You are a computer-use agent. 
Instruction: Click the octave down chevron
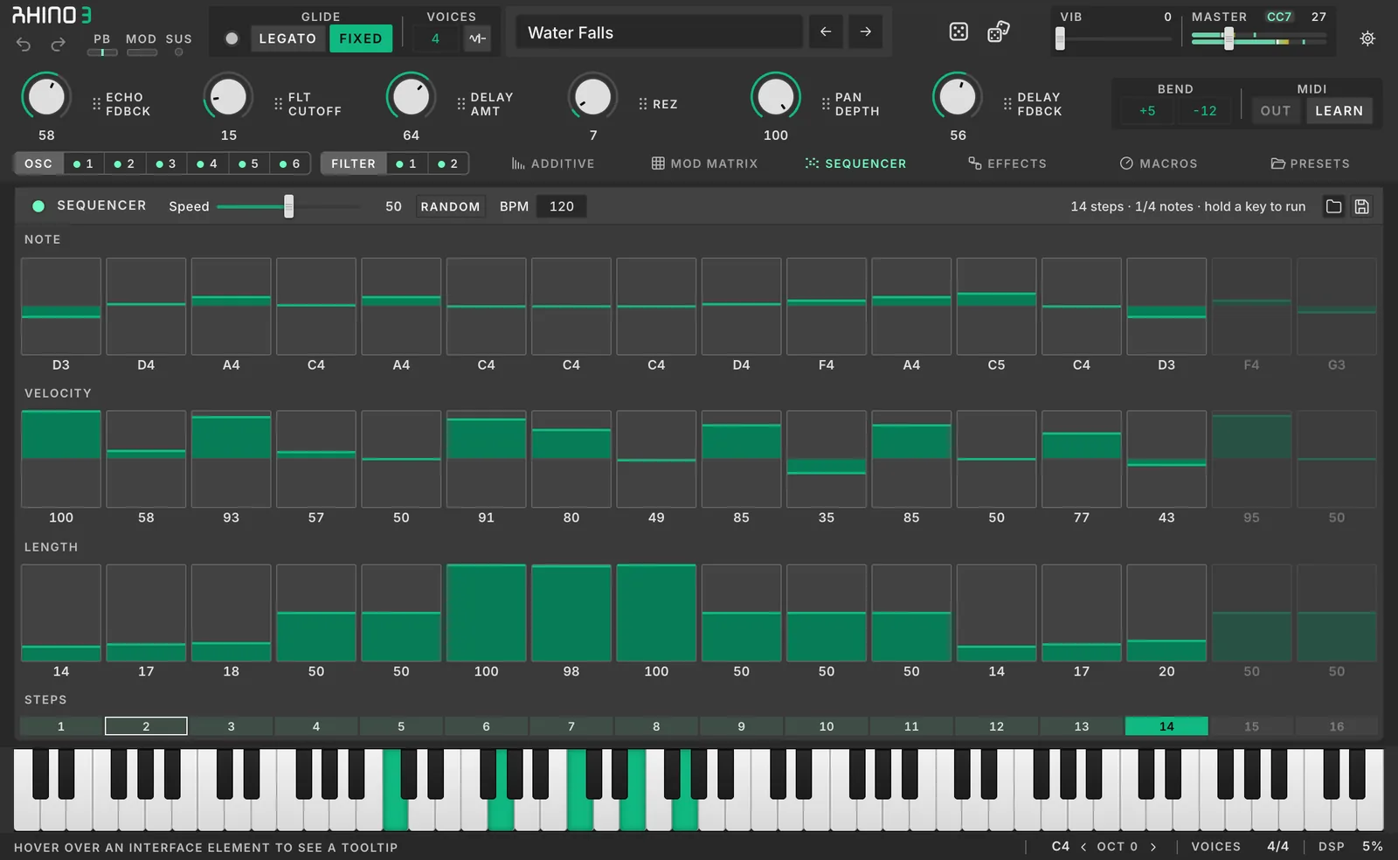point(1083,847)
